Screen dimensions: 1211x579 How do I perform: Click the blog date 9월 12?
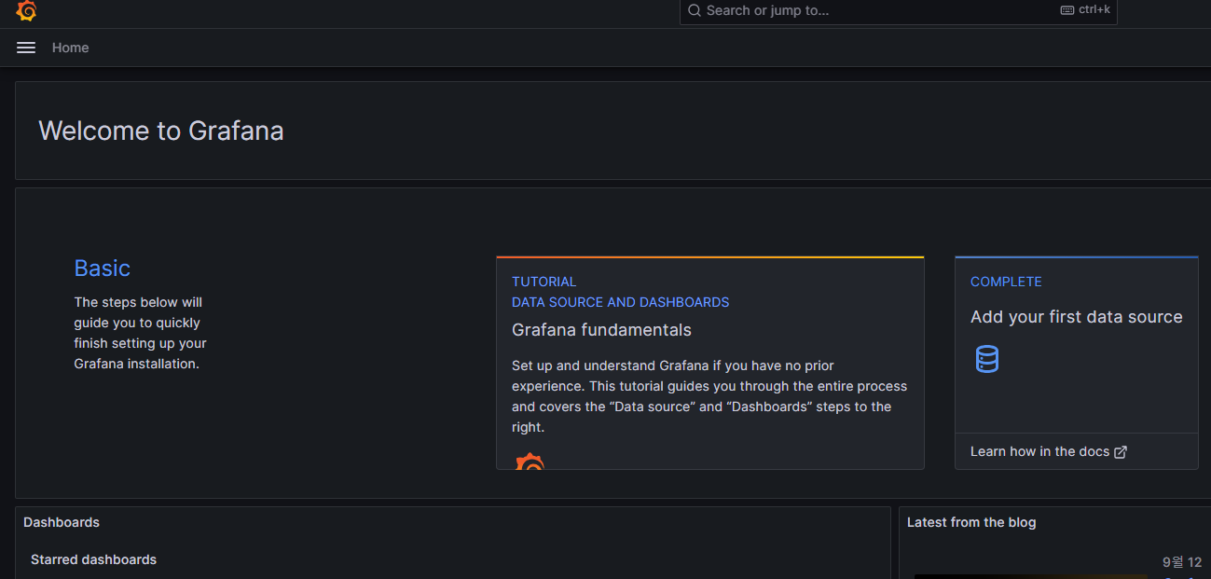(1182, 562)
